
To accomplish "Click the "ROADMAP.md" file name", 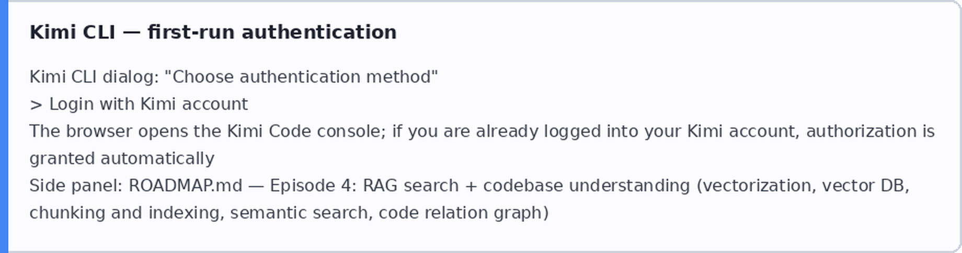I will coord(186,186).
